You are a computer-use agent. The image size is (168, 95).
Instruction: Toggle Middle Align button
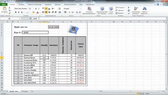click(x=46, y=9)
